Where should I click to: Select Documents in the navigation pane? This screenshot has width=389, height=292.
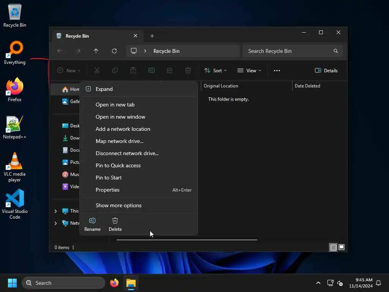[x=65, y=150]
